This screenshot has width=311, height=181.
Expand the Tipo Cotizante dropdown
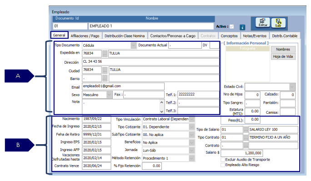[x=191, y=127]
